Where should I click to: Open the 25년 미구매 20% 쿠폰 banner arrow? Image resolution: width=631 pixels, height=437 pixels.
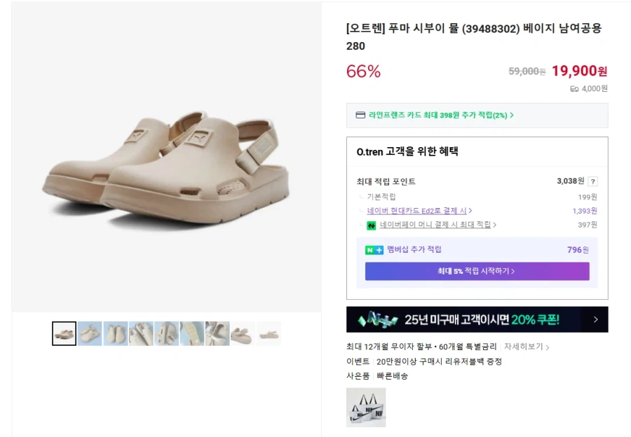point(595,318)
